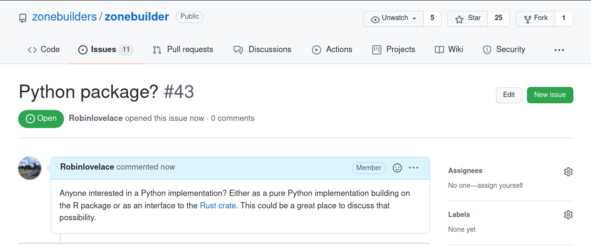
Task: View the Projects tab
Action: point(394,50)
